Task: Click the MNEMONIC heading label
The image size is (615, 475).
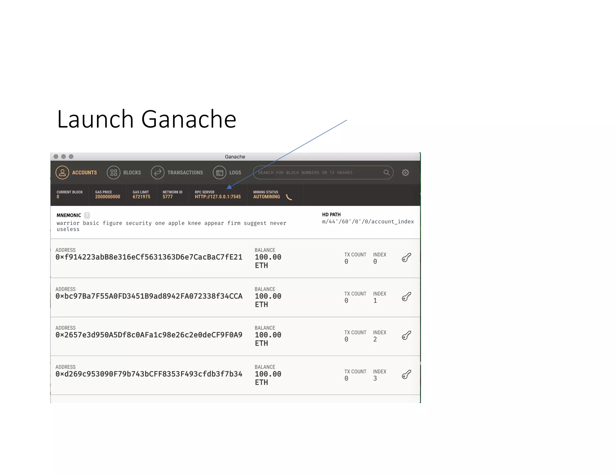Action: click(x=69, y=215)
